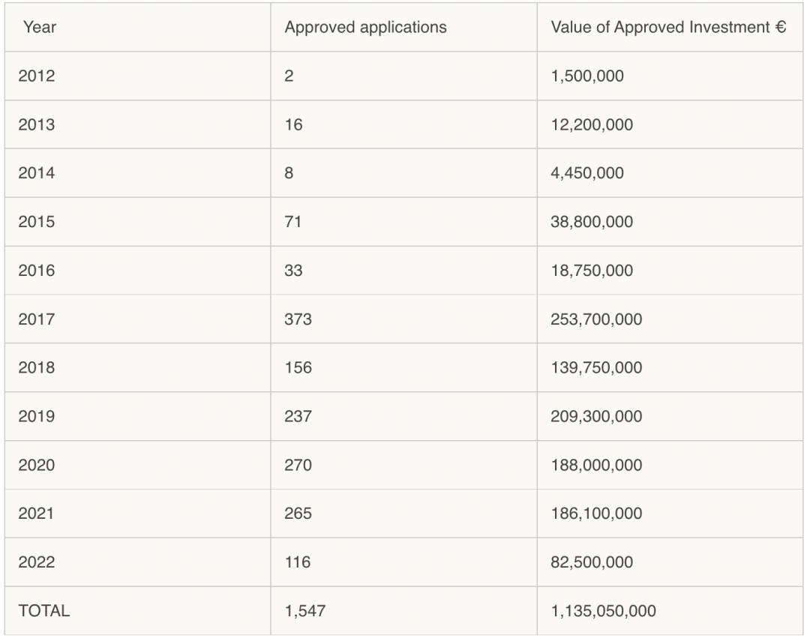Click the 237 approved applications cell

coord(298,417)
